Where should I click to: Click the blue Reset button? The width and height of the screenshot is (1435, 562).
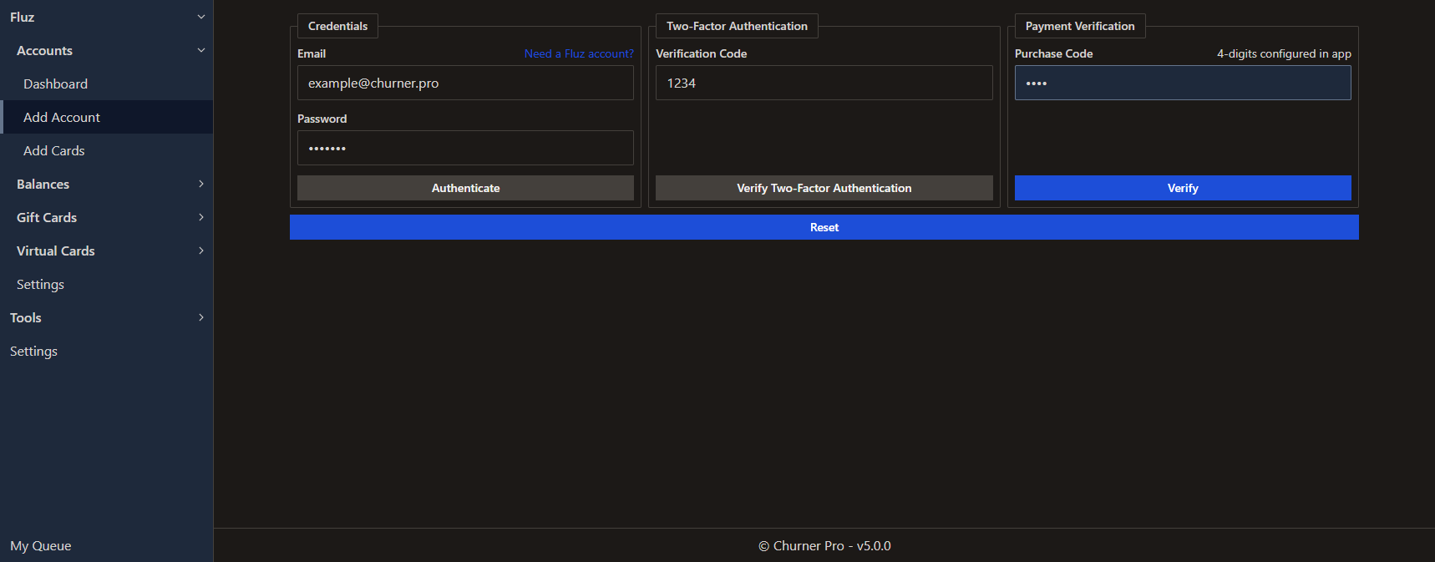click(824, 227)
